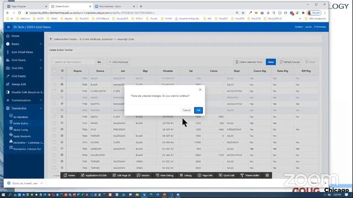The image size is (353, 198).
Task: Open a new browser tab
Action: pyautogui.click(x=141, y=6)
